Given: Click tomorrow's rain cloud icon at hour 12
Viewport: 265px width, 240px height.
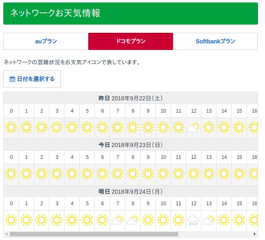Looking at the screenshot, I should (x=194, y=220).
